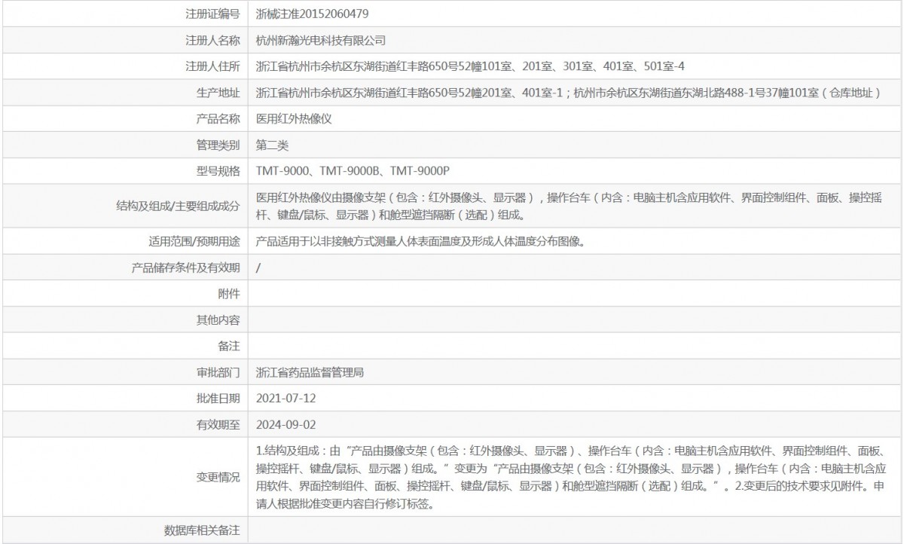Click the 产品名称 label

coord(218,119)
